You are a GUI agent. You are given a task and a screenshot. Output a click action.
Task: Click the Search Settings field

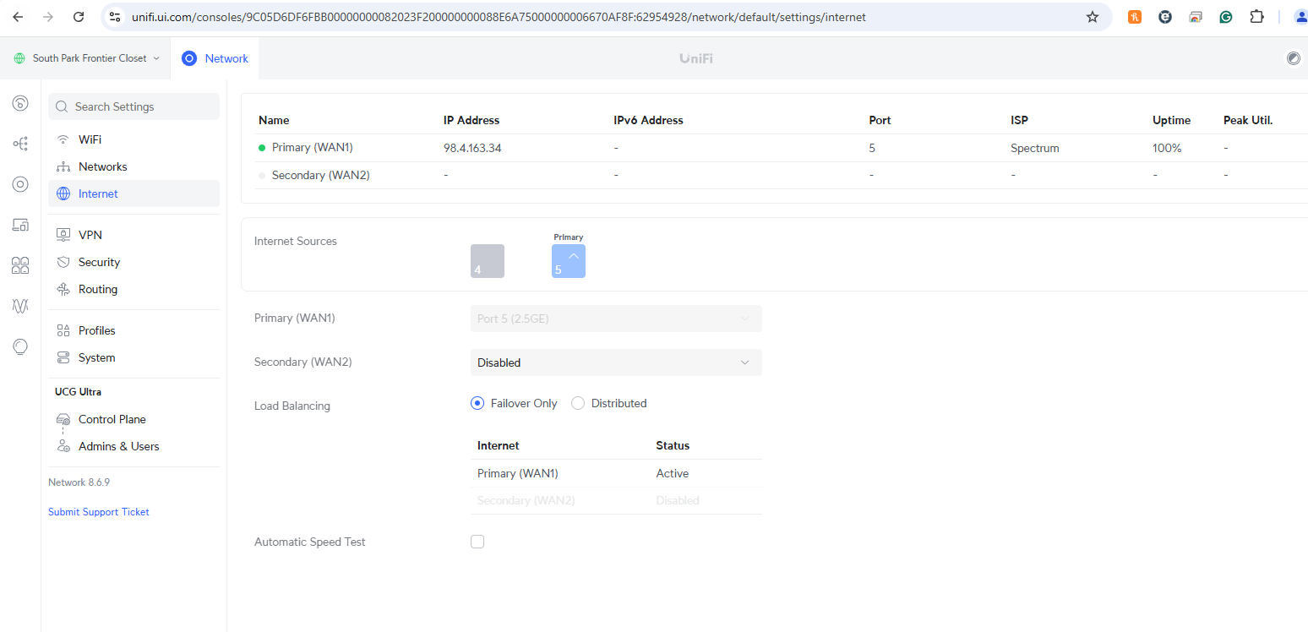[x=134, y=106]
